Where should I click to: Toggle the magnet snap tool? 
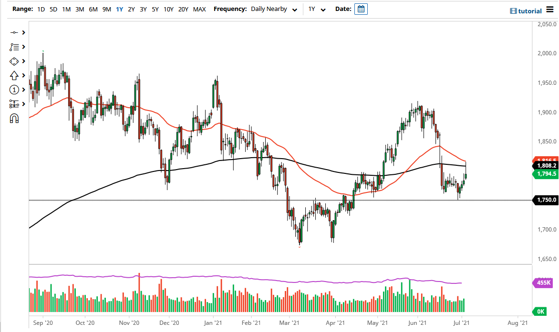point(14,118)
